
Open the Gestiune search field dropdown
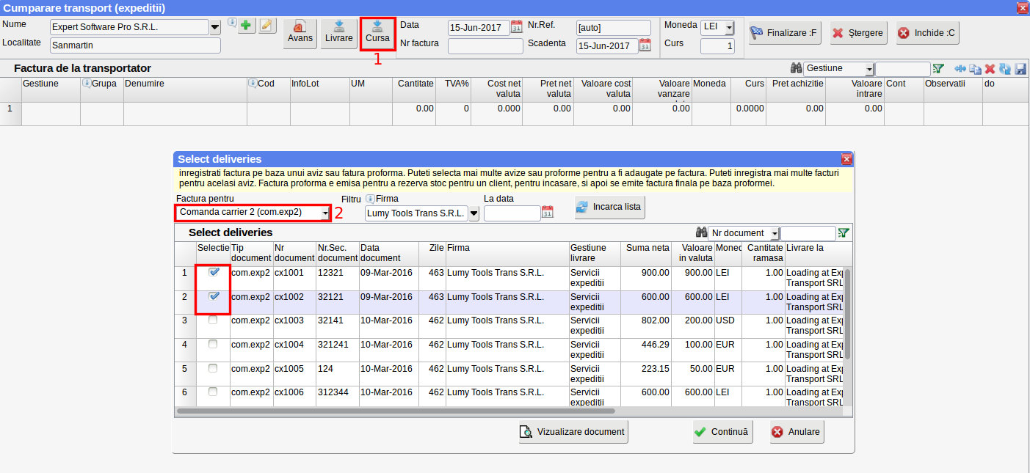[x=869, y=69]
